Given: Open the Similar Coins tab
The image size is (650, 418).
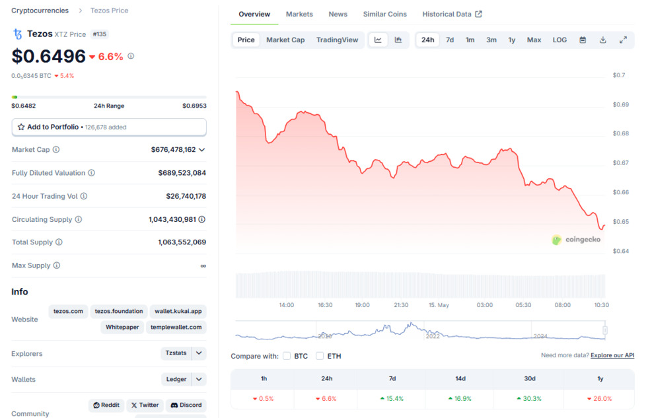Looking at the screenshot, I should pos(384,14).
